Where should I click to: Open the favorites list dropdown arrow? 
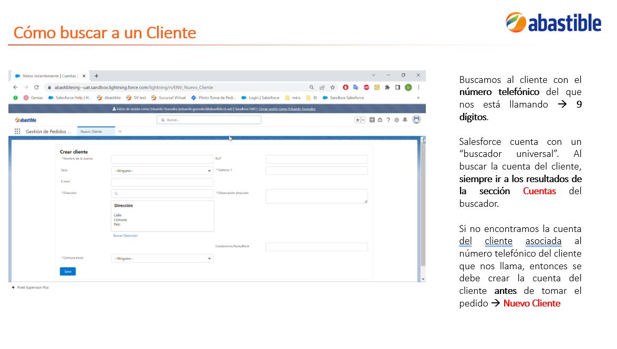pos(363,120)
